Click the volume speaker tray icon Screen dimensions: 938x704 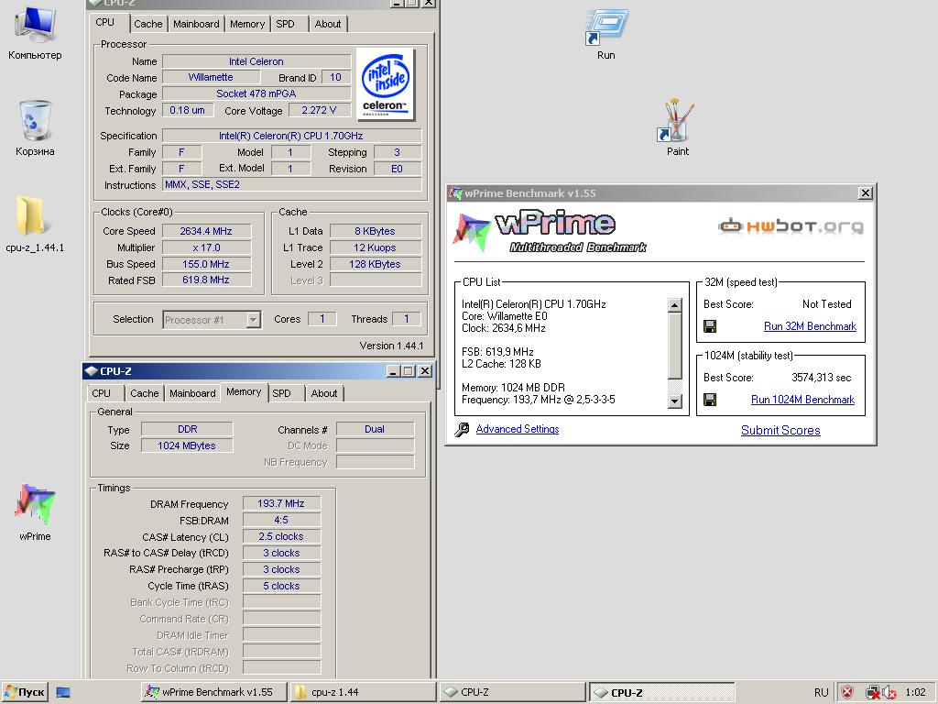coord(889,693)
